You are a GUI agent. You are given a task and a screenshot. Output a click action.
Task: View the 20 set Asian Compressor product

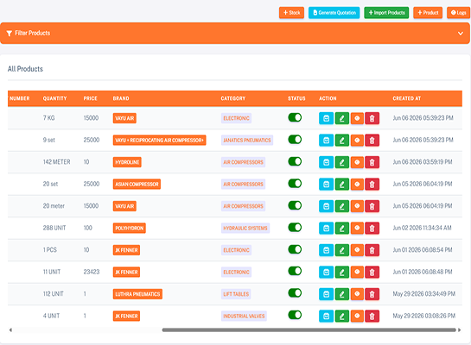click(x=357, y=184)
